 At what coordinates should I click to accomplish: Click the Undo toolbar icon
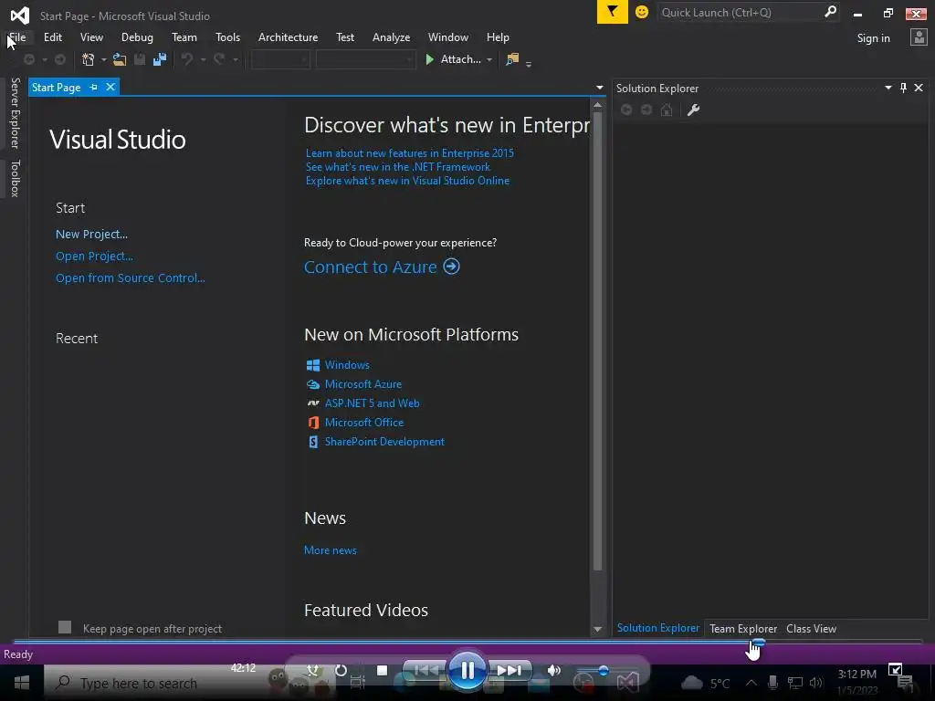[186, 59]
